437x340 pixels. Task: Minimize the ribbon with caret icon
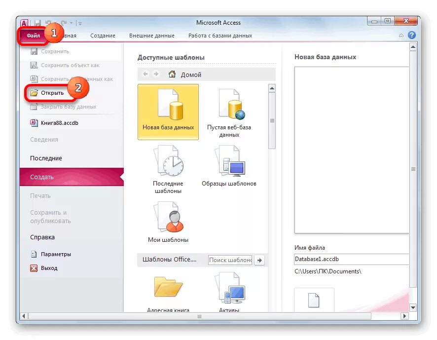tap(401, 36)
